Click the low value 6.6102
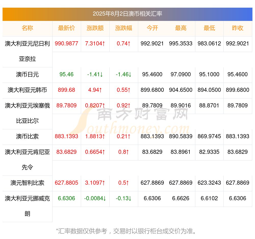 pos(209,198)
